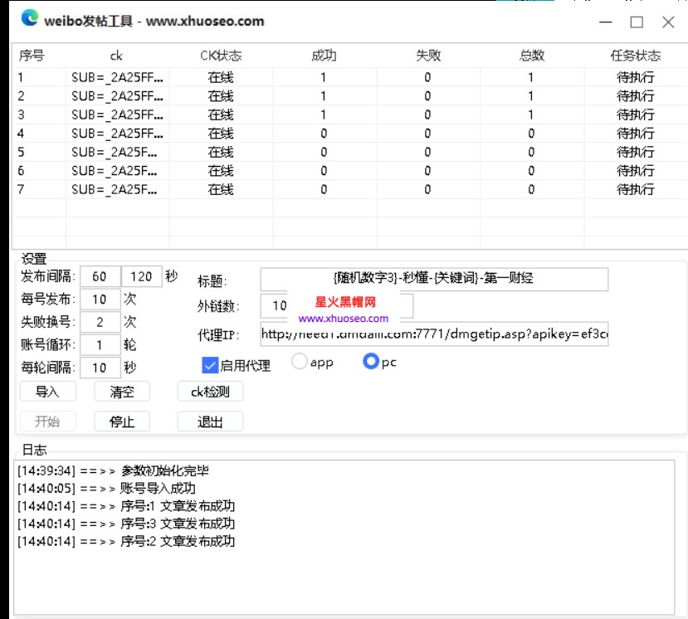
Task: Maximize the weibo发帖工具 window
Action: tap(637, 22)
